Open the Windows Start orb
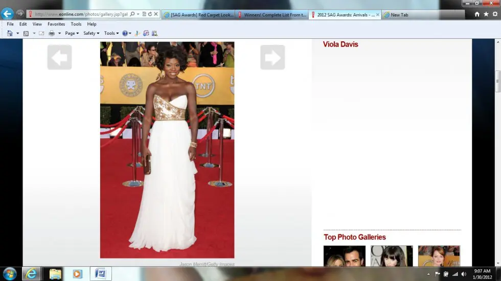 click(x=10, y=274)
